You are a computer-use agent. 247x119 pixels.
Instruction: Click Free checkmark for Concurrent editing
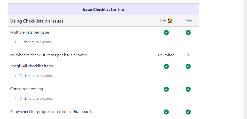[x=188, y=89]
